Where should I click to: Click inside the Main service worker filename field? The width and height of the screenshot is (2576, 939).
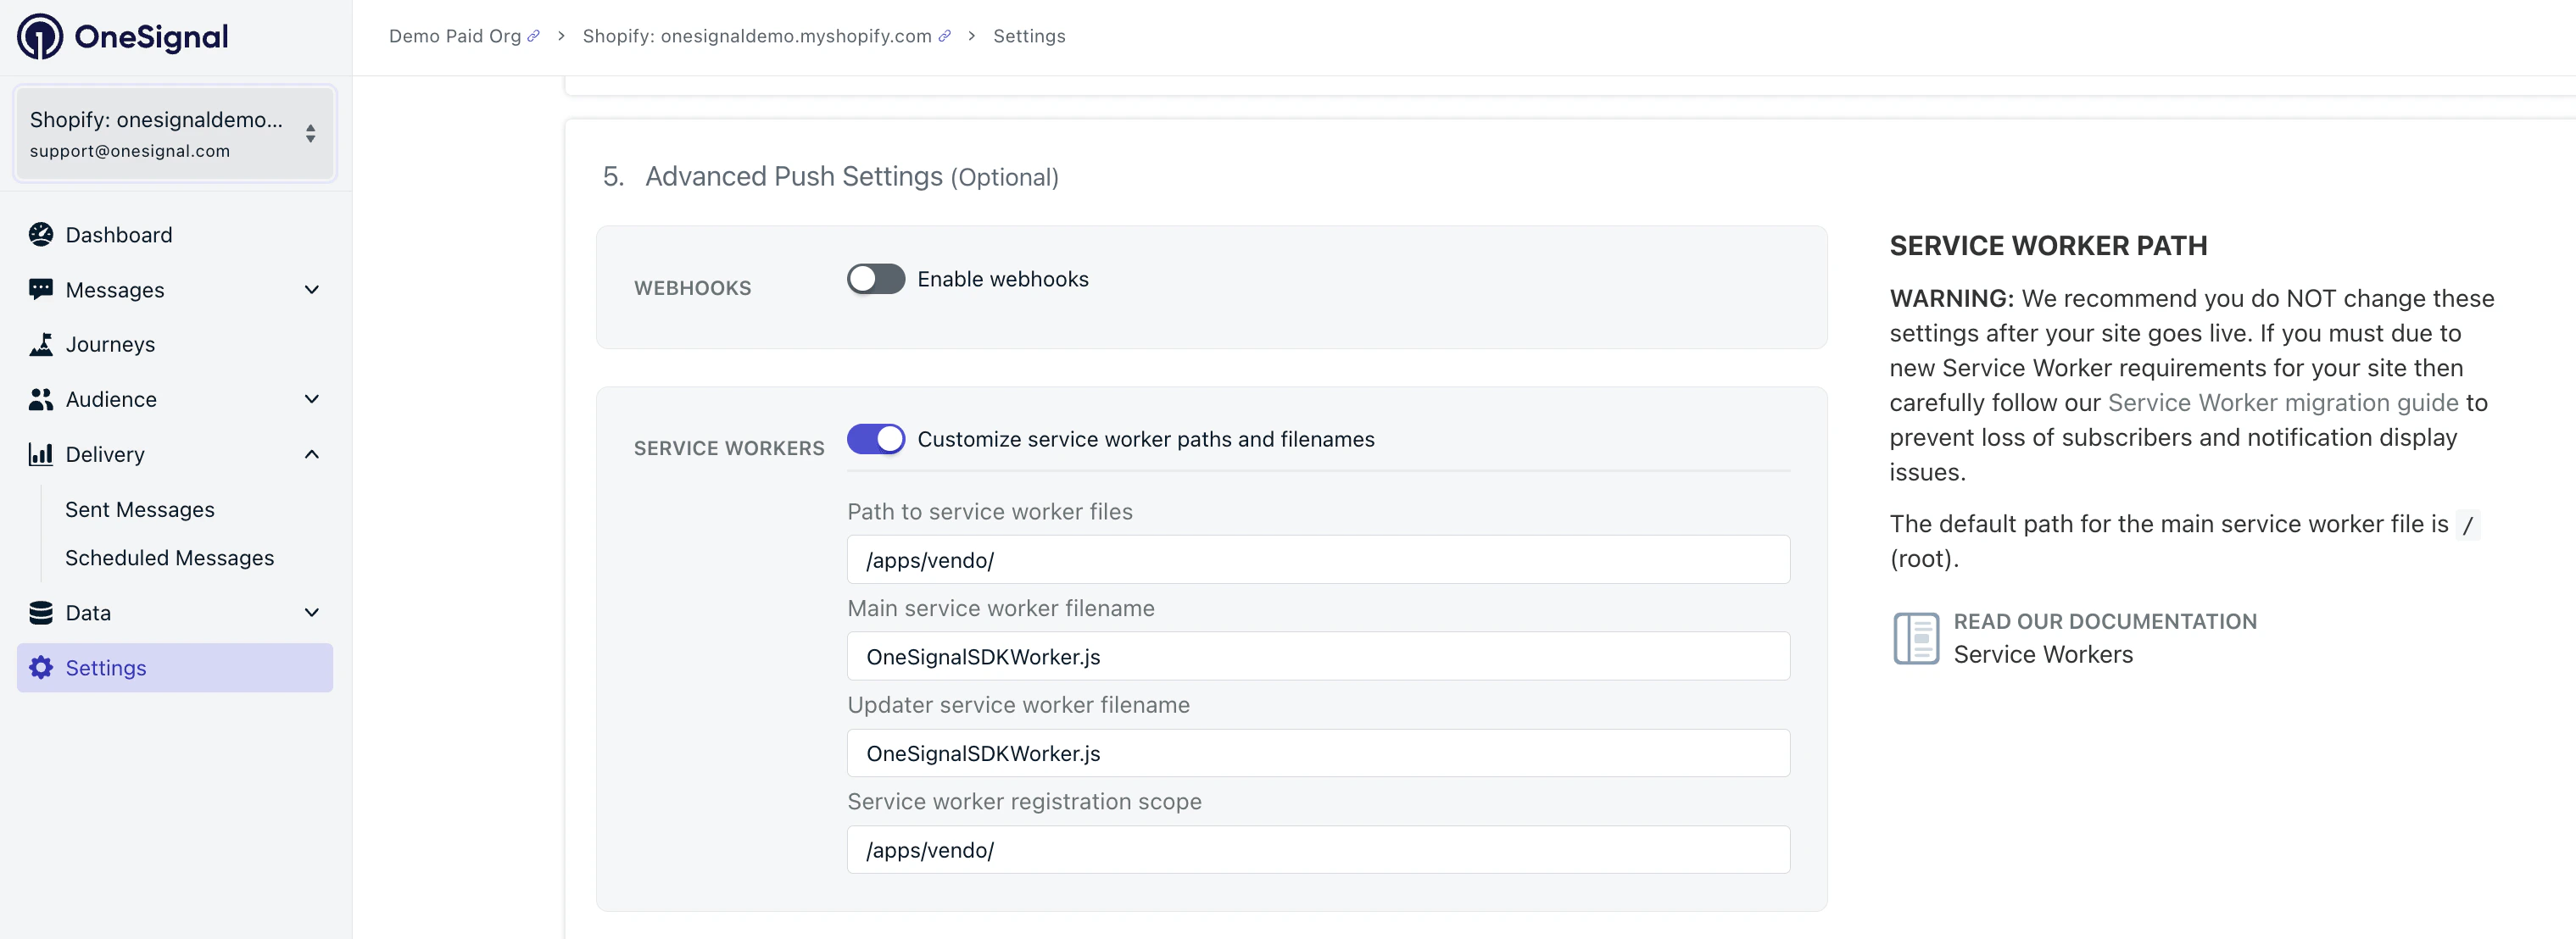click(x=1318, y=656)
